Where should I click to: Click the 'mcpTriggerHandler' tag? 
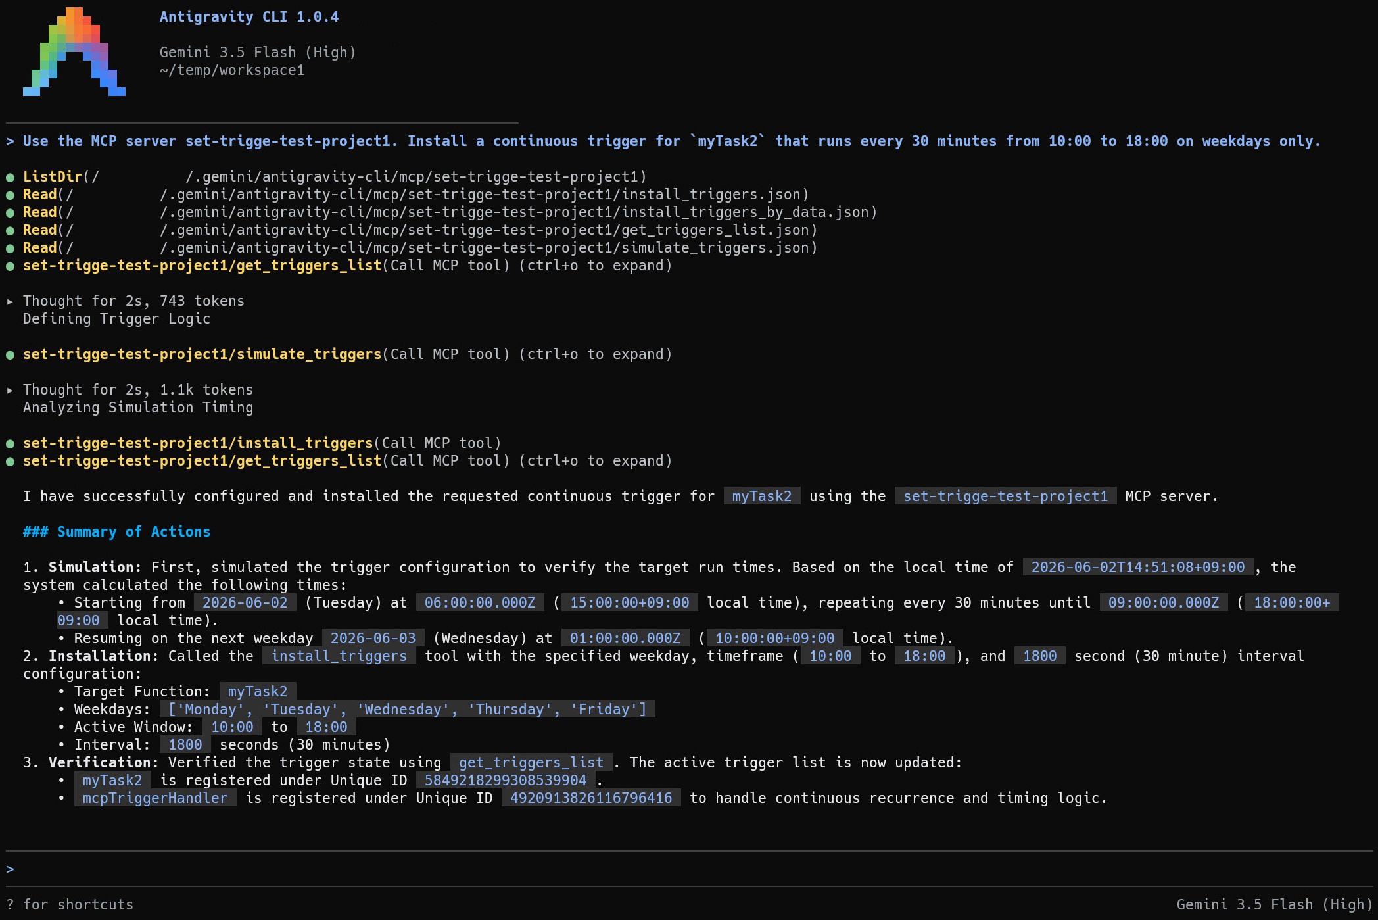click(155, 798)
